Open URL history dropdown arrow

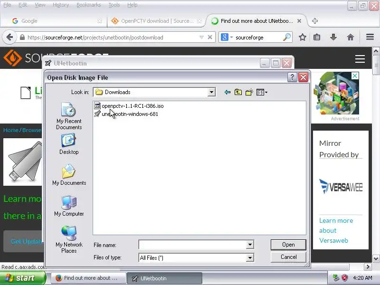(x=201, y=38)
